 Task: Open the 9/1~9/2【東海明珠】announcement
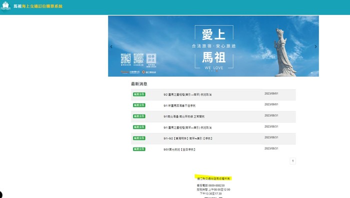(188, 139)
